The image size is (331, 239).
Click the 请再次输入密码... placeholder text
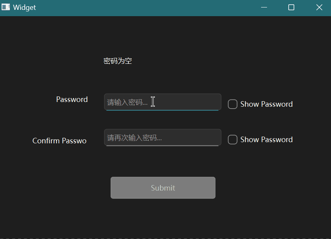[x=134, y=138]
